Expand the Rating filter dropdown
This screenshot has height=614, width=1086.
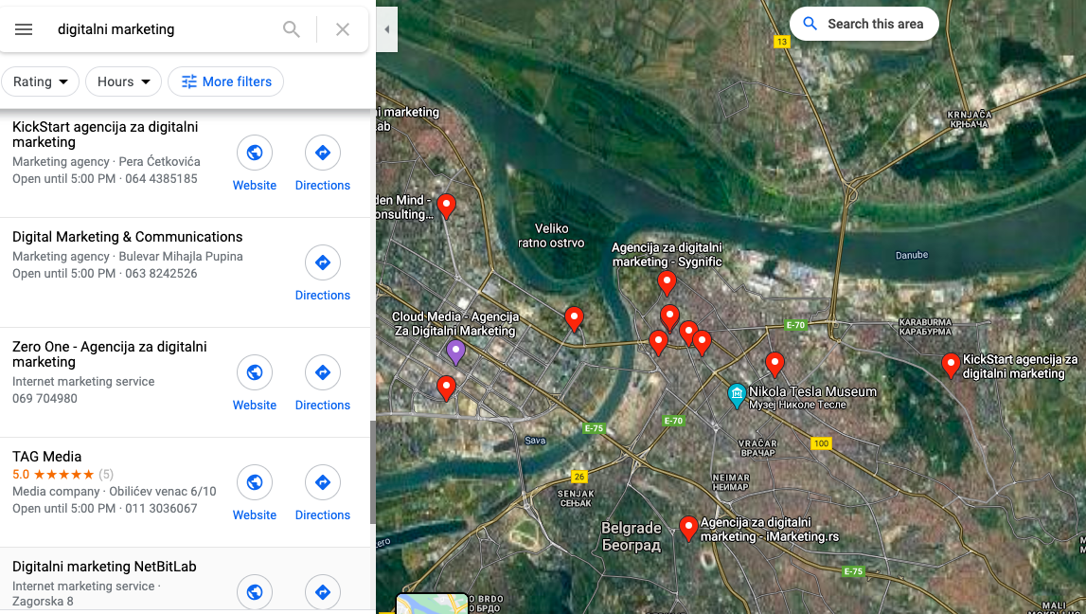pyautogui.click(x=40, y=81)
